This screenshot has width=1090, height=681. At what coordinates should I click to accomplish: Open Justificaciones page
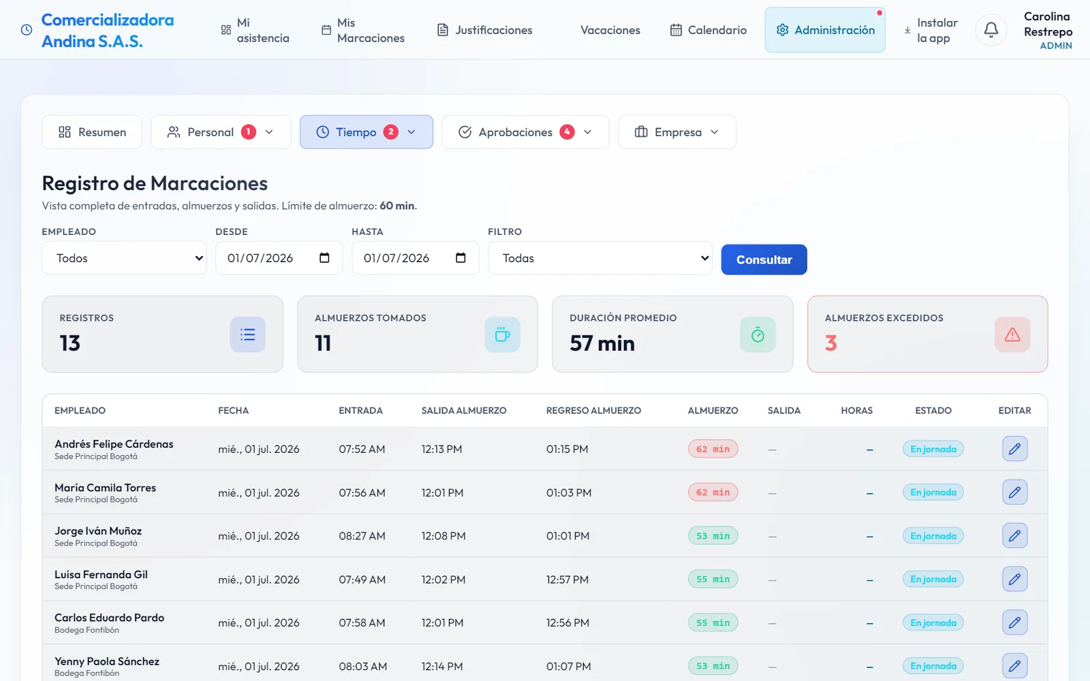[x=484, y=30]
